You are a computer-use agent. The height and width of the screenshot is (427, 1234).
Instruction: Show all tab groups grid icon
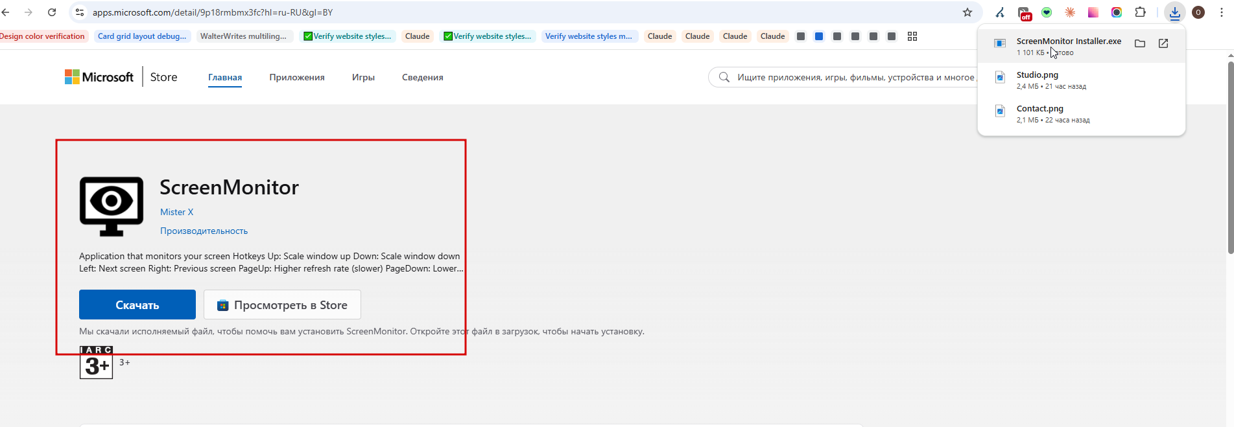click(x=912, y=36)
